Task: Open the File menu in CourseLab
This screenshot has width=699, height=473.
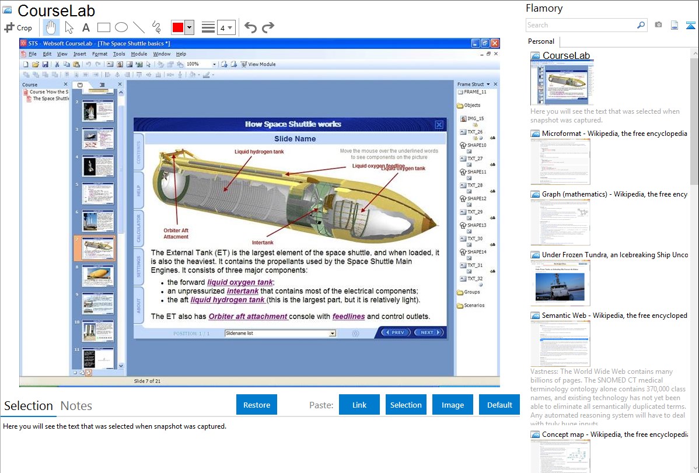Action: coord(33,54)
